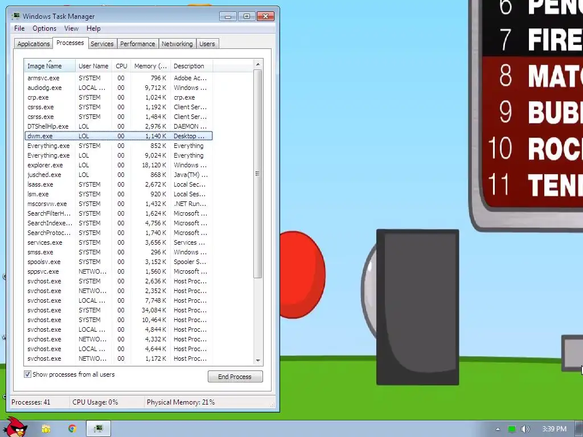Open the File menu

[19, 28]
